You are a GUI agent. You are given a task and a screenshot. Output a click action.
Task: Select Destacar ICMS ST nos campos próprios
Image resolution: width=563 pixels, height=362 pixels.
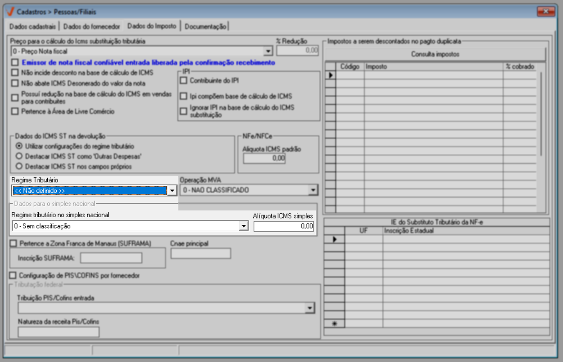(19, 166)
